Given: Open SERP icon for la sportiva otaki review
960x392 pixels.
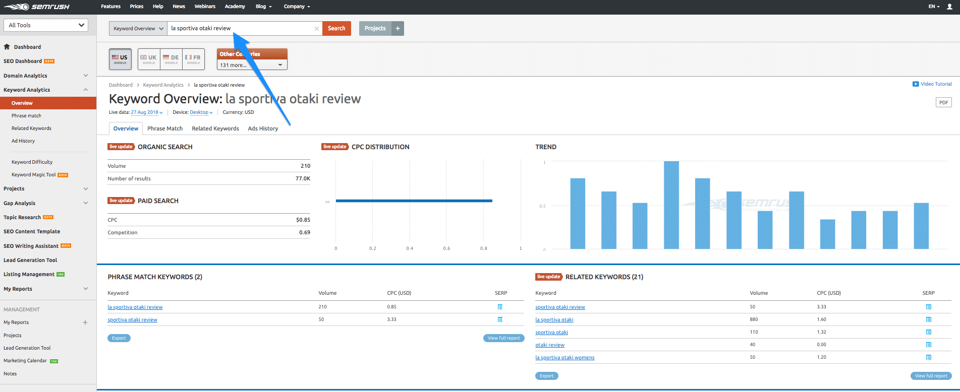Looking at the screenshot, I should (500, 307).
